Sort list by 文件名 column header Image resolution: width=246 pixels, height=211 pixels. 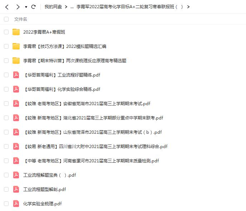tap(20, 19)
